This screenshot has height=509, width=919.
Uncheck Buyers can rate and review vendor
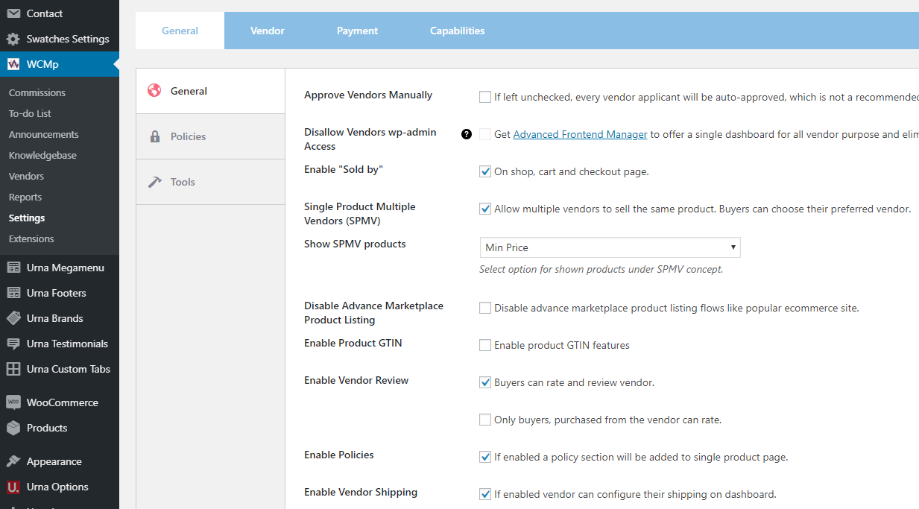click(485, 382)
